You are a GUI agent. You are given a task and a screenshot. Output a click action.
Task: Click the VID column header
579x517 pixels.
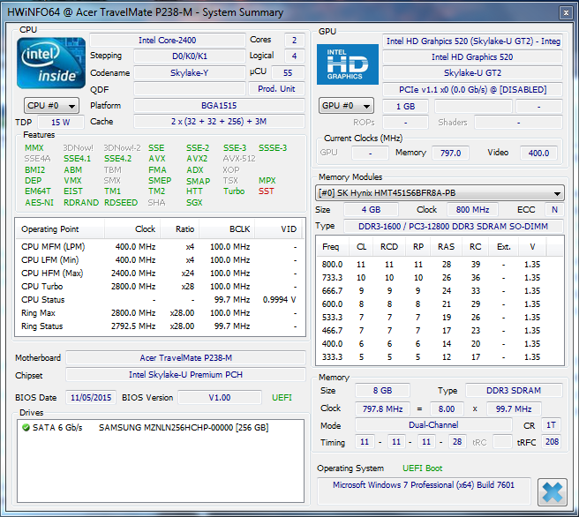pos(278,229)
